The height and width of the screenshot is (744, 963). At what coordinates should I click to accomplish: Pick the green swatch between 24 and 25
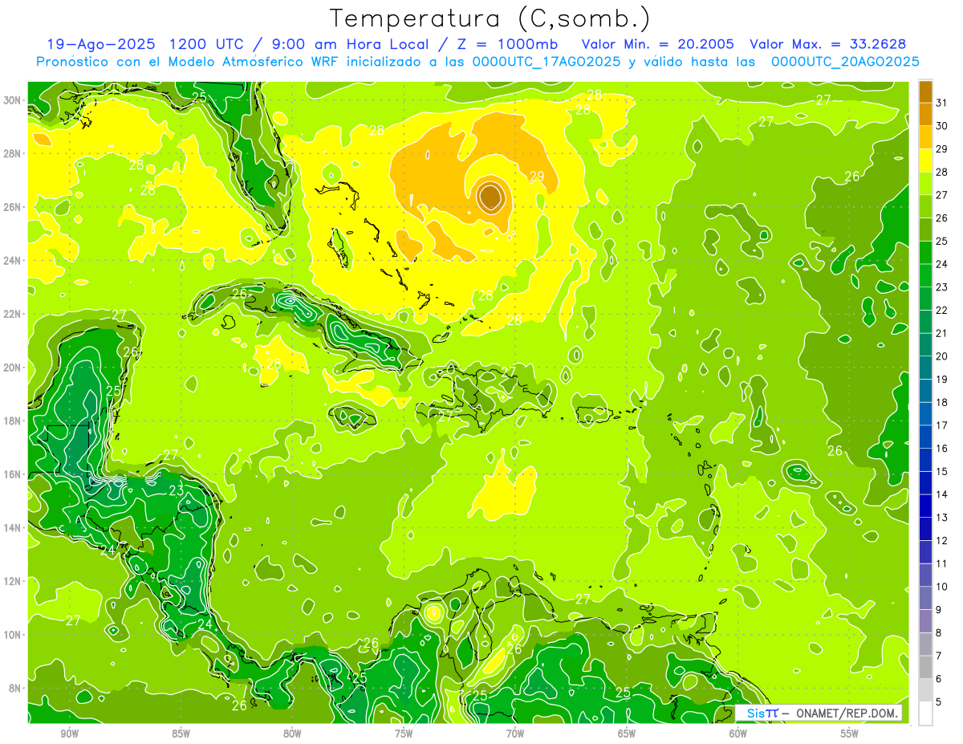[925, 253]
